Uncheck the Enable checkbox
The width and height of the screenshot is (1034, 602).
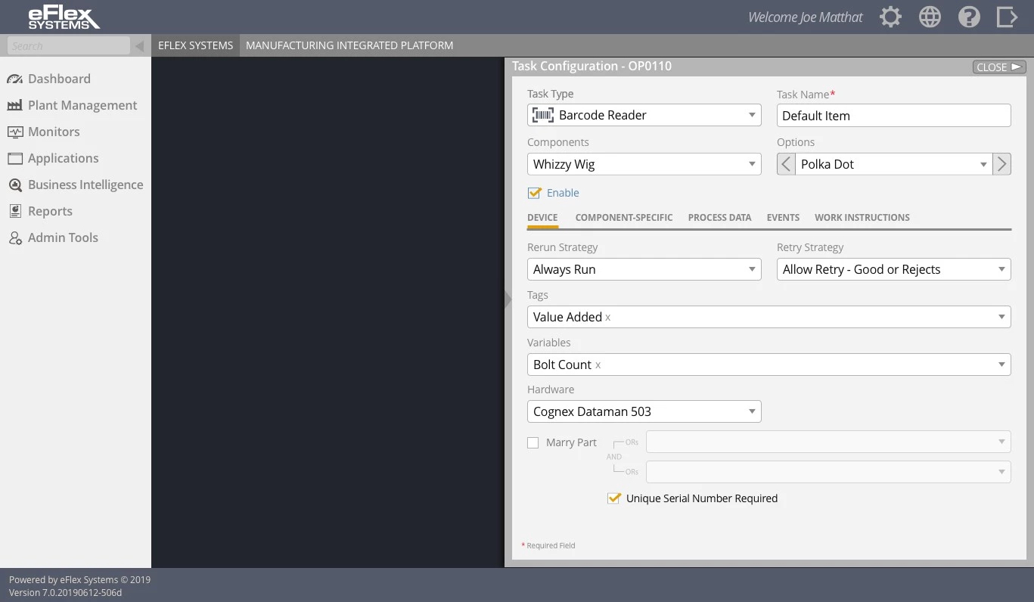pos(535,193)
